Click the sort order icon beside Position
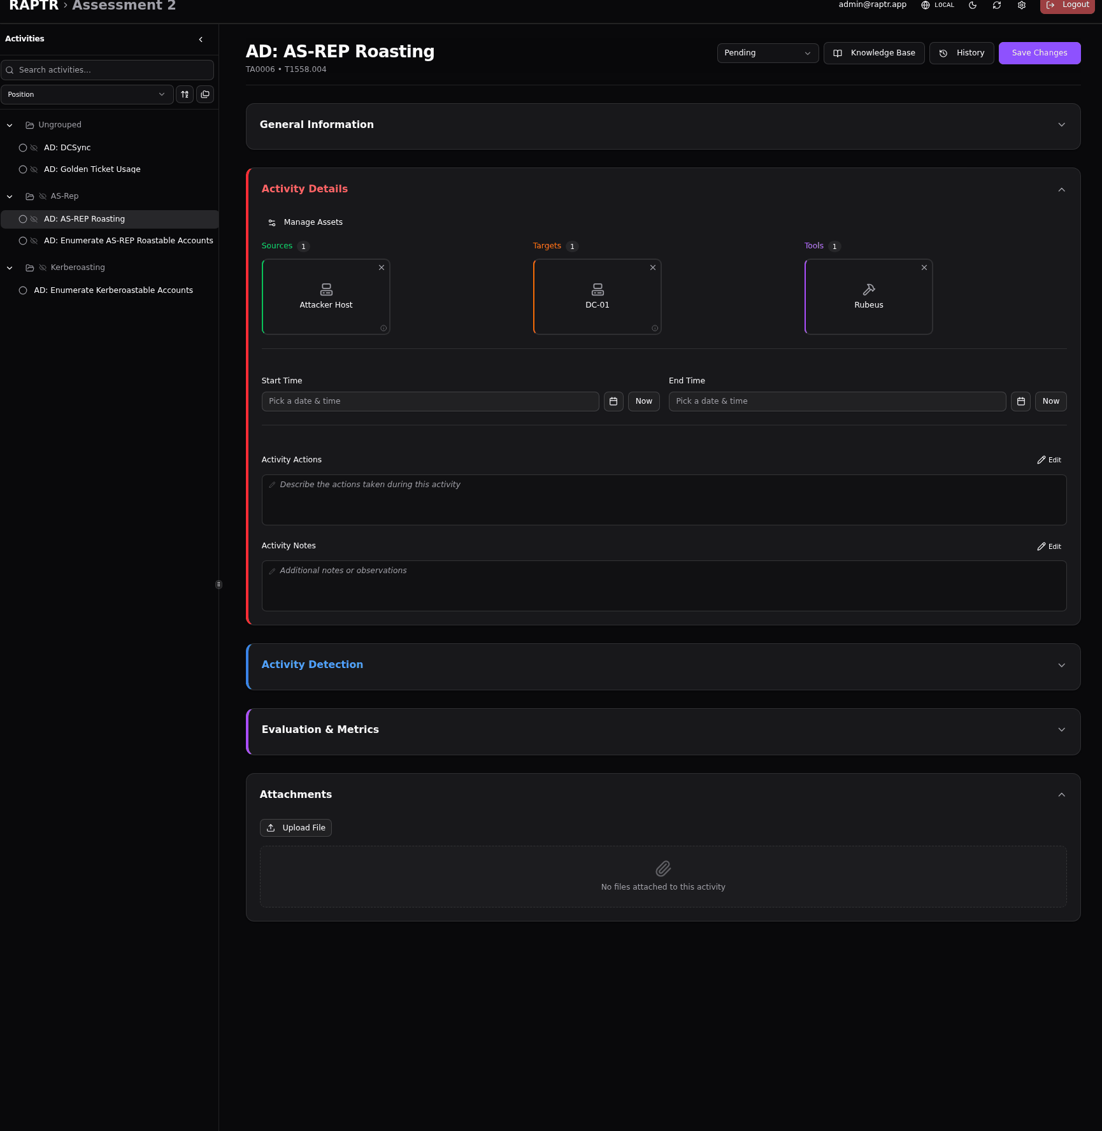The width and height of the screenshot is (1102, 1131). [185, 94]
